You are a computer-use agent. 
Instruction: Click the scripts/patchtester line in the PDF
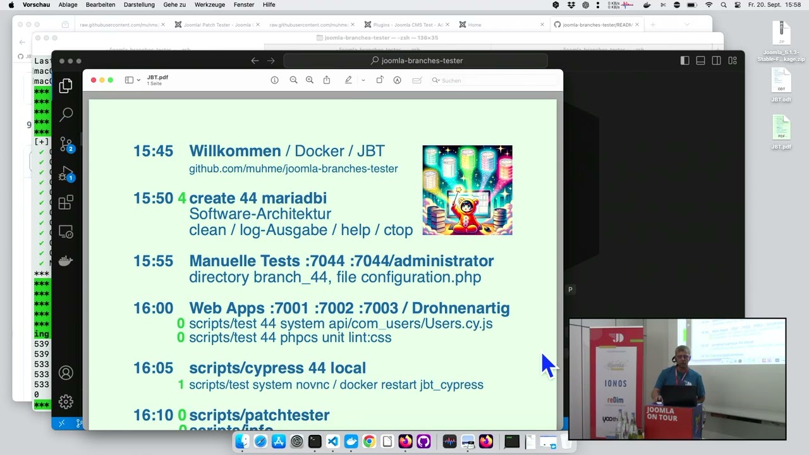tap(259, 415)
